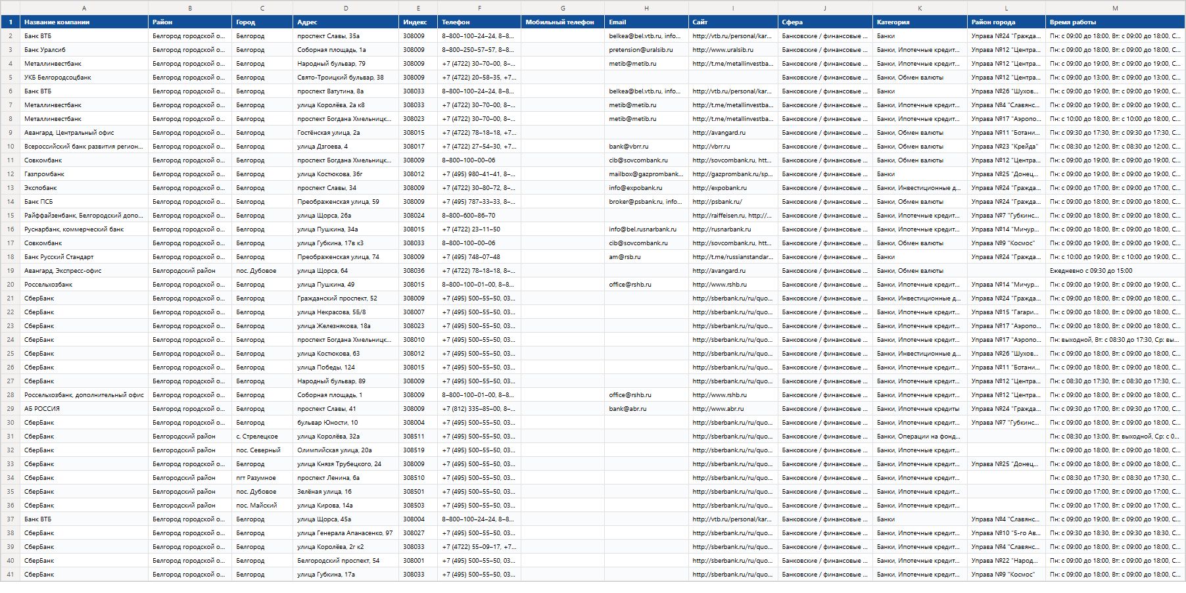
Task: Select row number 19 header
Action: point(10,271)
